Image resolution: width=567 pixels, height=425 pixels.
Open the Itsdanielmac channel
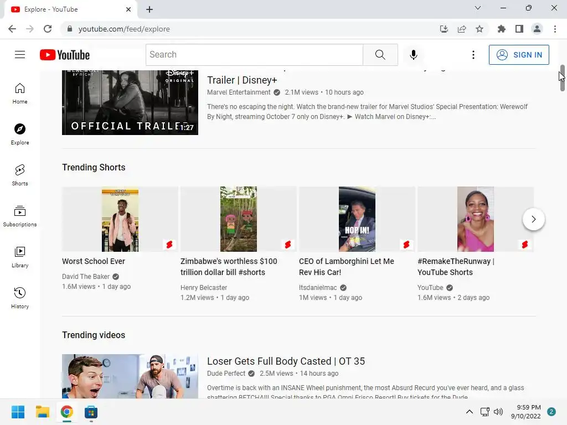tap(318, 288)
